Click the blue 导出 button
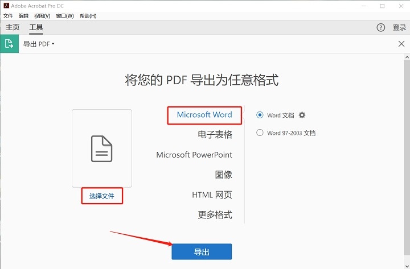410x269 pixels. point(202,252)
